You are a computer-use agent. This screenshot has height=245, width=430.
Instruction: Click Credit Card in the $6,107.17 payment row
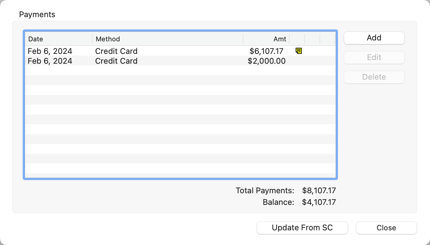pos(116,51)
